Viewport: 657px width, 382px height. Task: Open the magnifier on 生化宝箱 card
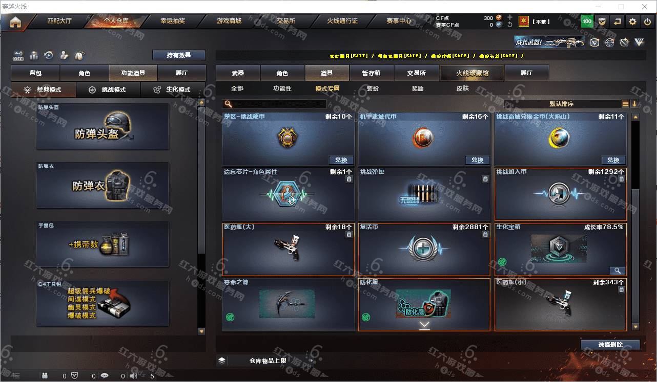click(x=618, y=271)
